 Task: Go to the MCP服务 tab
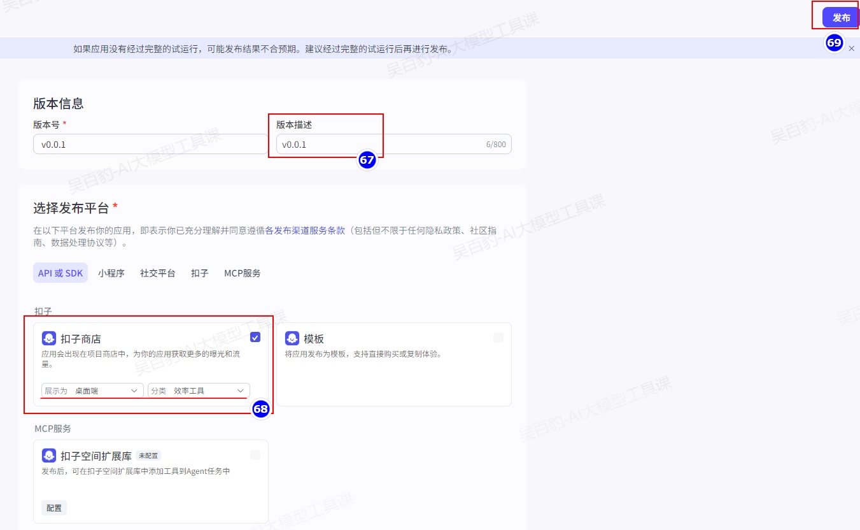[x=242, y=273]
